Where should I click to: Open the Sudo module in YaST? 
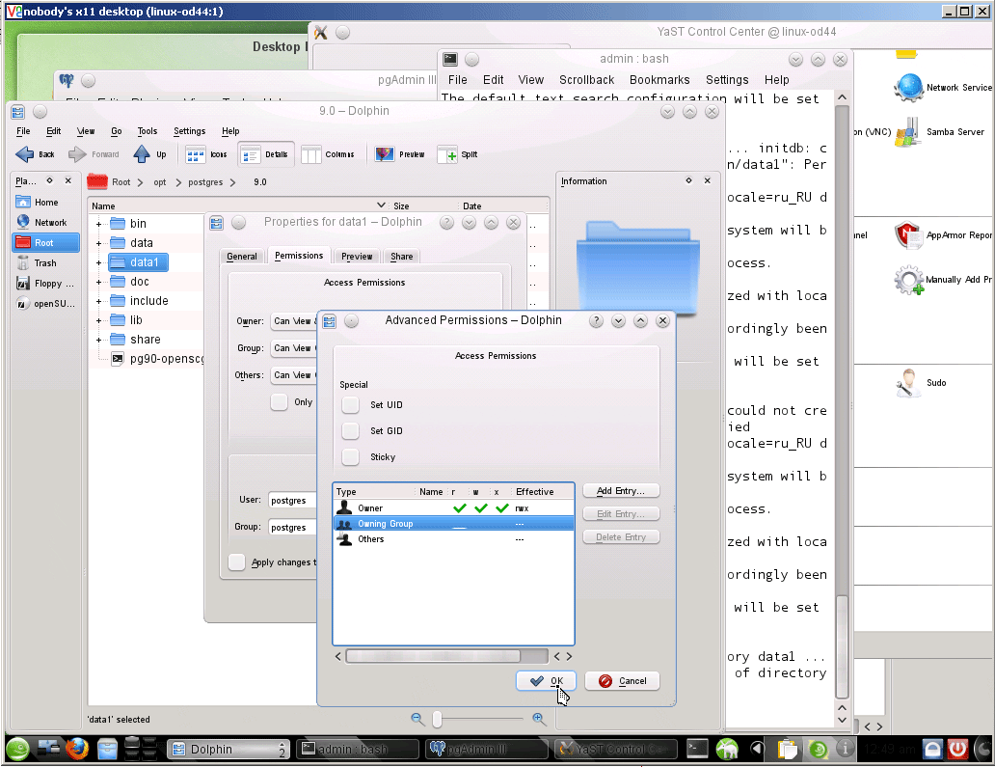[x=920, y=383]
